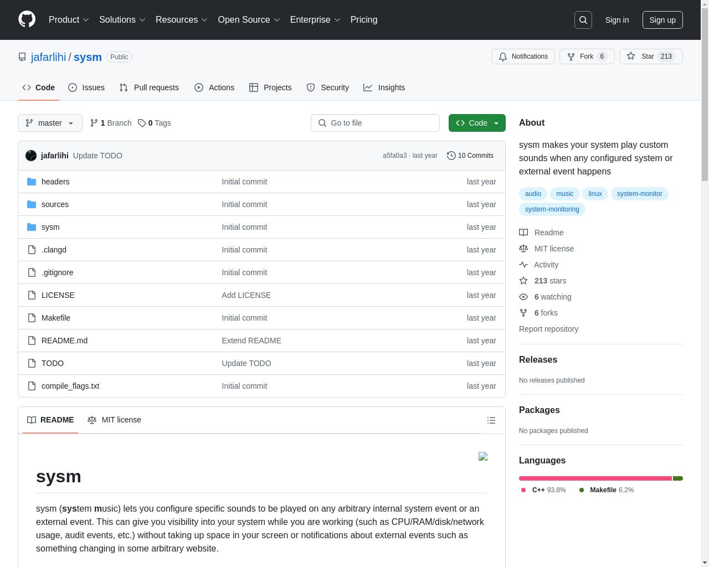Open sources folder icon
Screen dimensions: 709x567
[32, 204]
